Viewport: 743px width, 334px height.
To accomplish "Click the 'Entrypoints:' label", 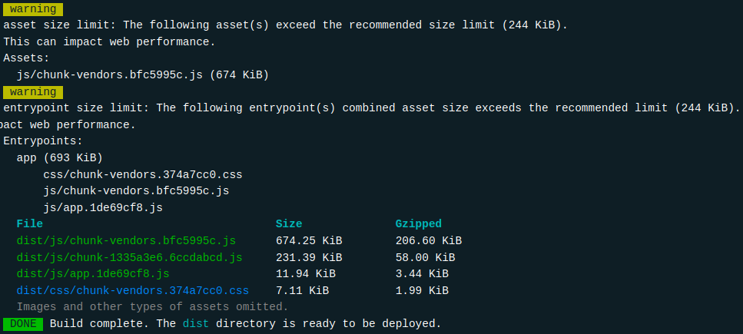I will pyautogui.click(x=42, y=141).
